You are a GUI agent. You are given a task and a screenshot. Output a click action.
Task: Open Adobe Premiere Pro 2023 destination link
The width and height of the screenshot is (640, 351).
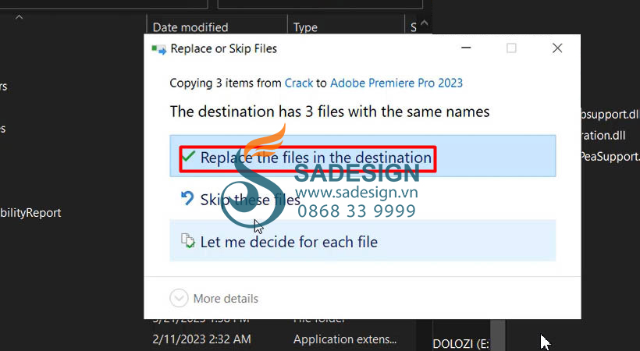(x=396, y=83)
